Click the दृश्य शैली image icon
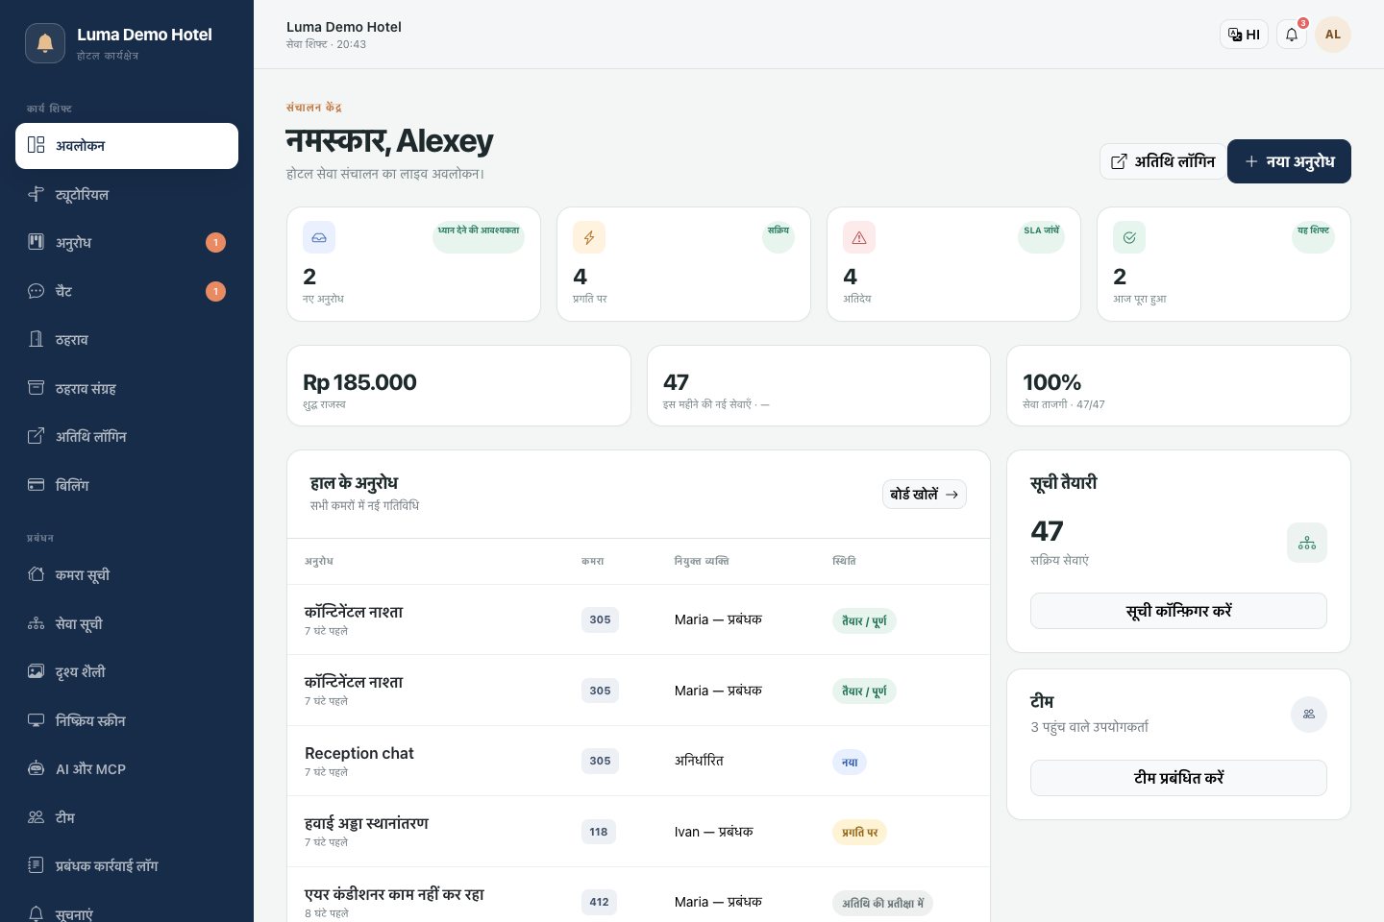The image size is (1384, 922). [x=36, y=671]
